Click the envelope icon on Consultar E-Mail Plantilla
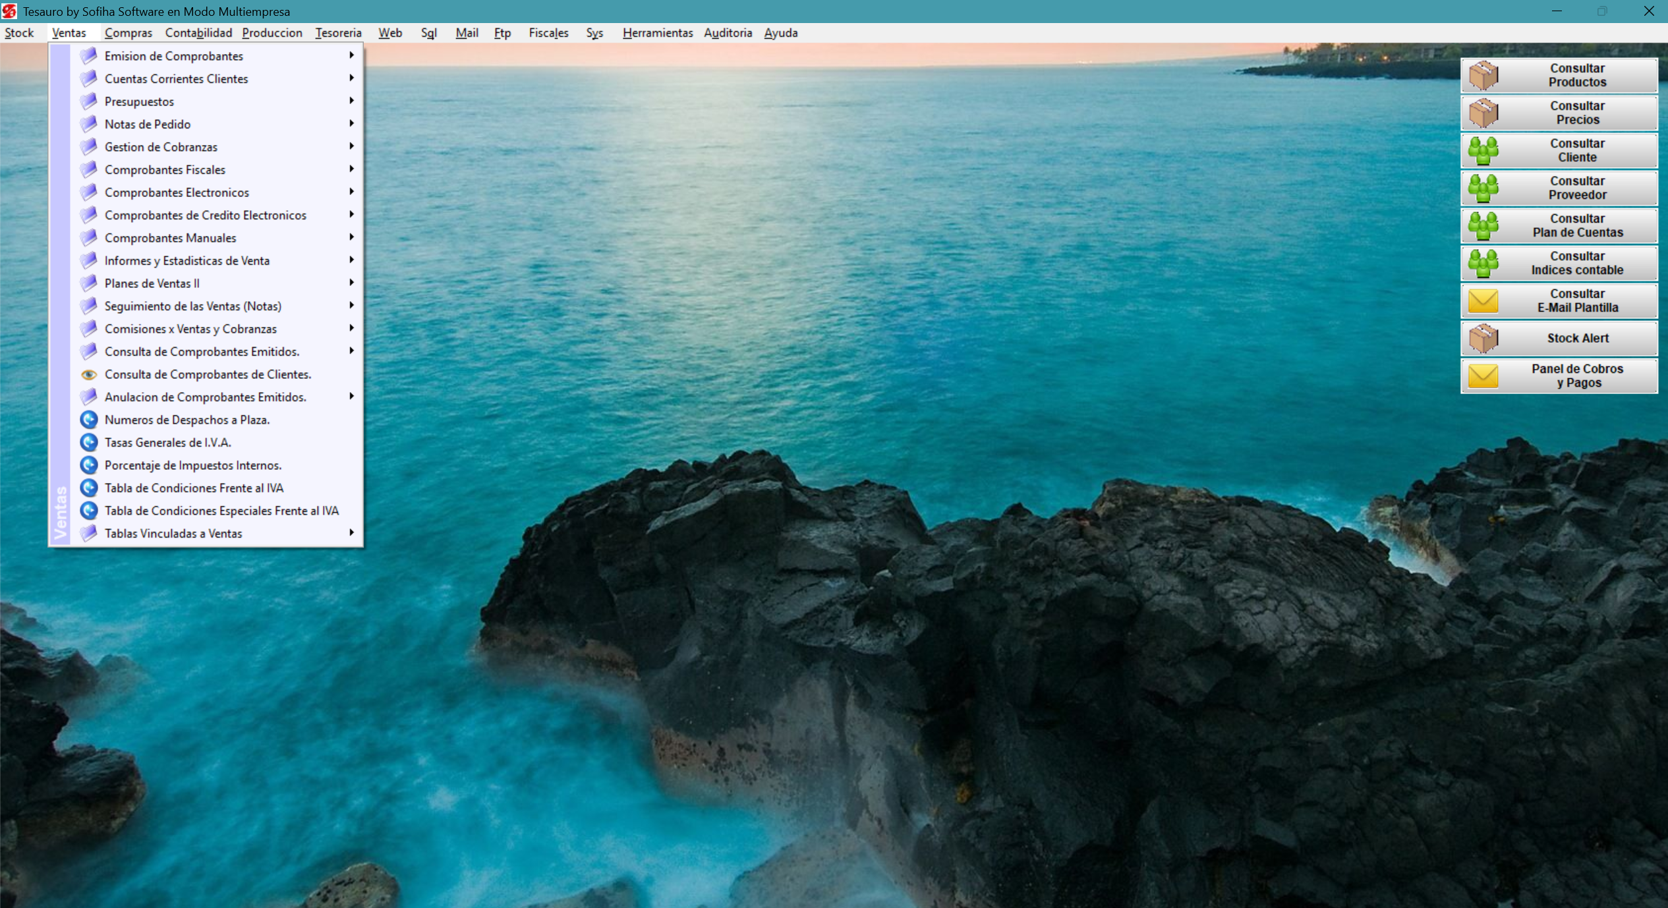The image size is (1668, 908). [1483, 301]
